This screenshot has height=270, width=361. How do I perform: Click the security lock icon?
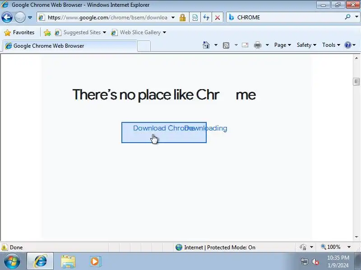point(183,18)
